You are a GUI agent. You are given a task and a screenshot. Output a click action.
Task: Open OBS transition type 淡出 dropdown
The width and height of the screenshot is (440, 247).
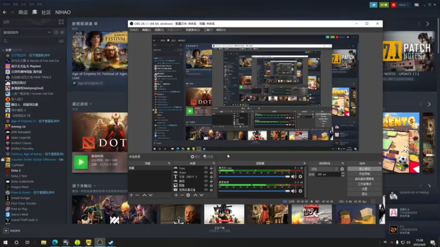[324, 169]
